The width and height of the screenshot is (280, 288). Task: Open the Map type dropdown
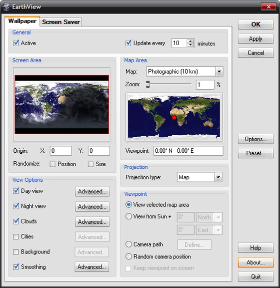tap(219, 71)
